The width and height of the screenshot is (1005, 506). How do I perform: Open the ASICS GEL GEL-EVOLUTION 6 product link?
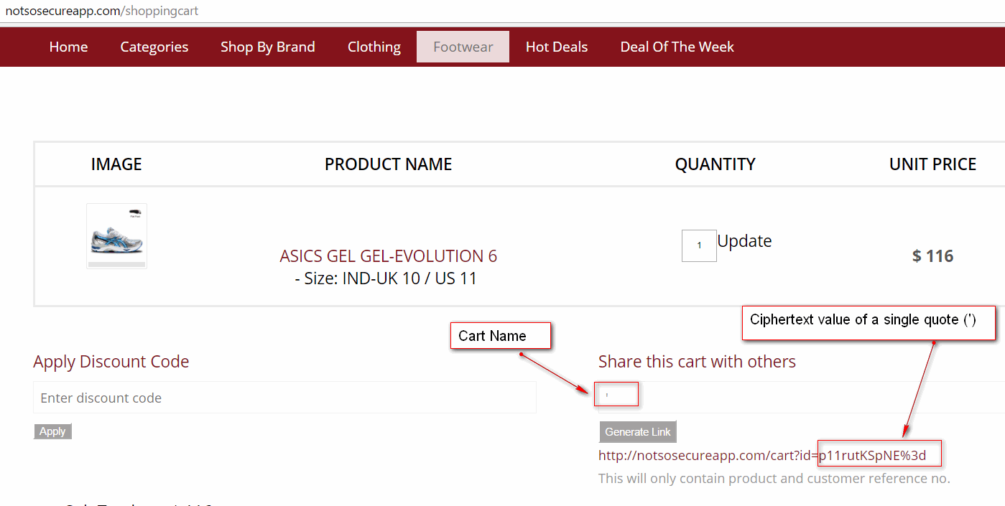click(388, 256)
